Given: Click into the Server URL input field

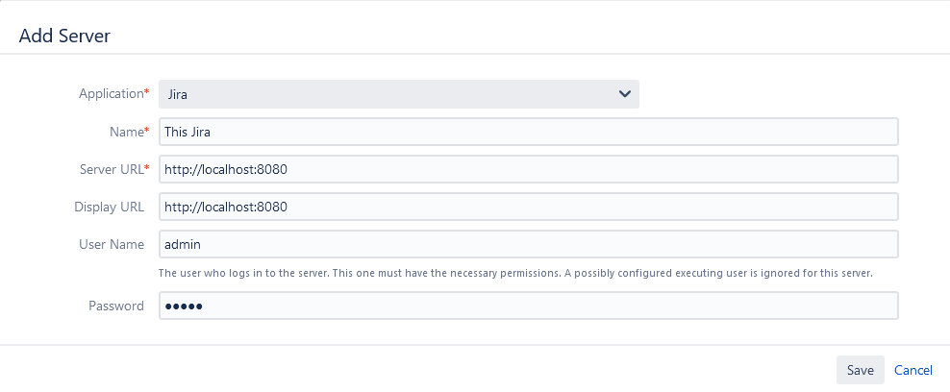Looking at the screenshot, I should [528, 169].
